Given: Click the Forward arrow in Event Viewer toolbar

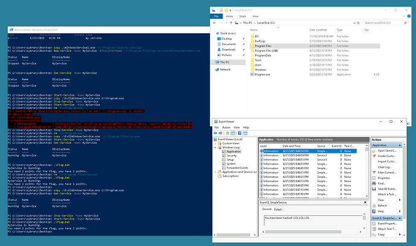Looking at the screenshot, I should pos(221,133).
